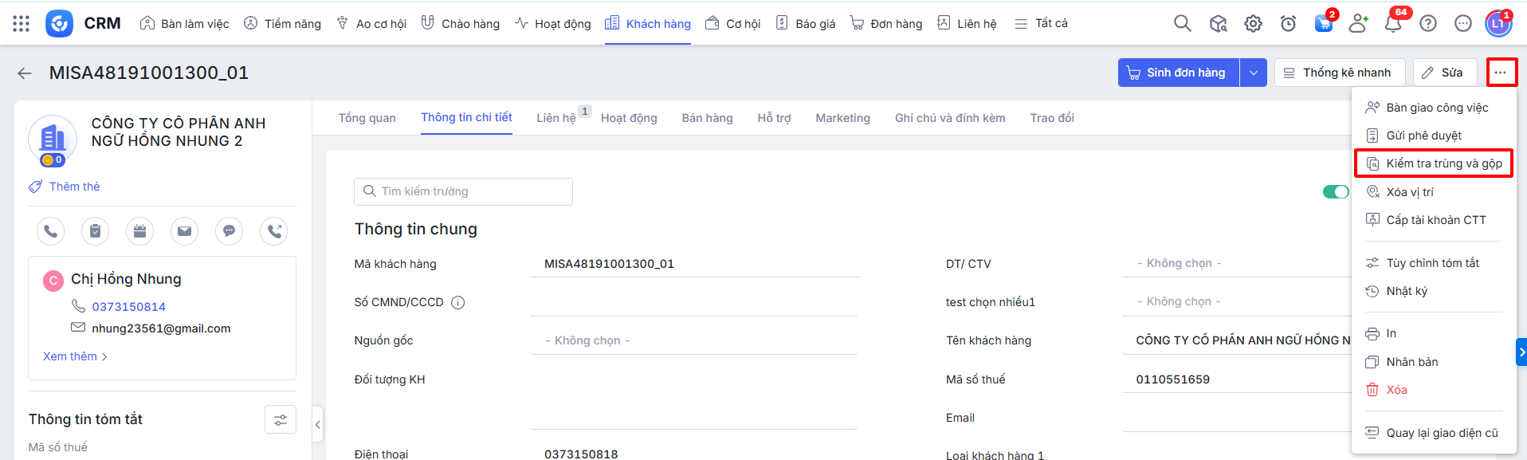Viewport: 1527px width, 460px height.
Task: Click the back arrow beside customer code
Action: coord(25,73)
